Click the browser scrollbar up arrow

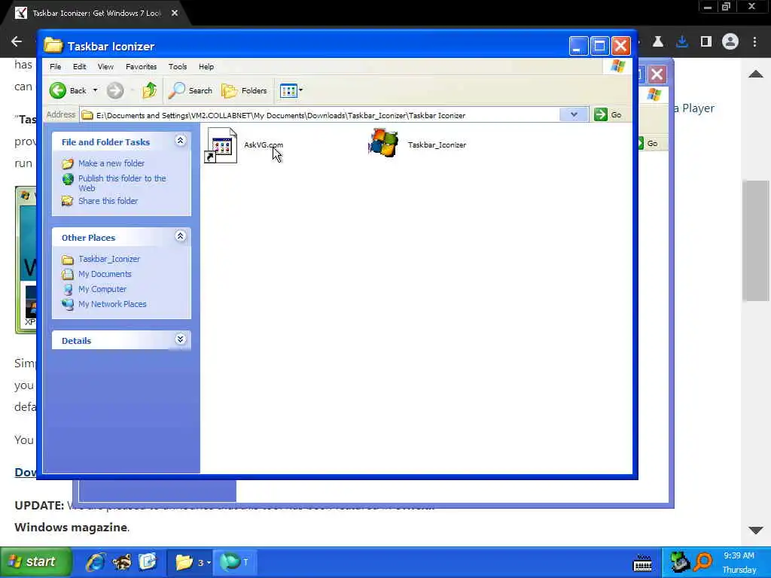click(x=755, y=75)
